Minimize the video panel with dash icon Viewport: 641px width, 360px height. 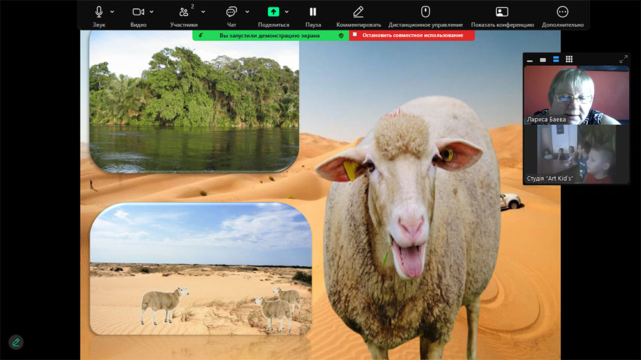530,60
